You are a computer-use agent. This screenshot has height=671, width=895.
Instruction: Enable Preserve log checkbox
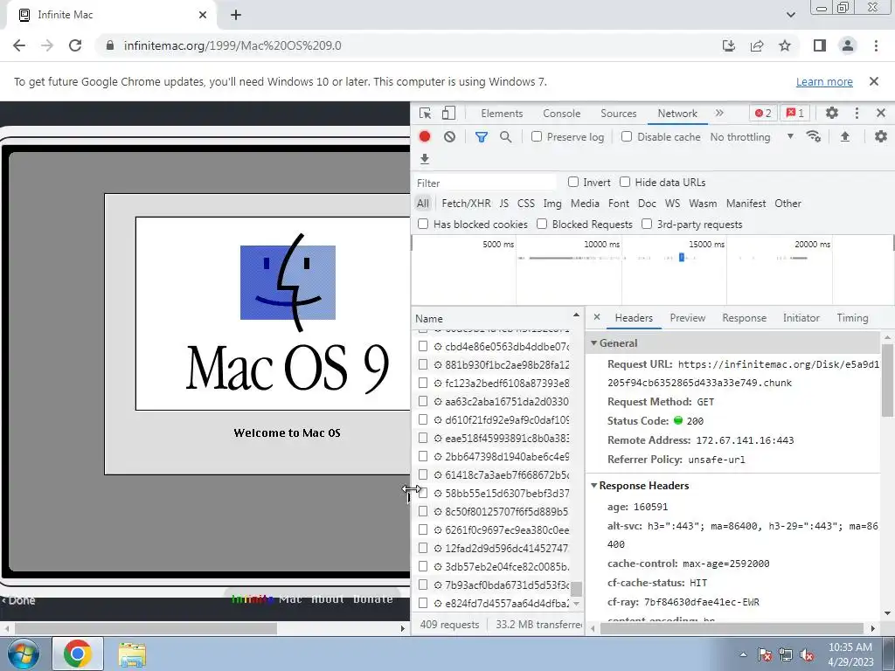pos(537,136)
